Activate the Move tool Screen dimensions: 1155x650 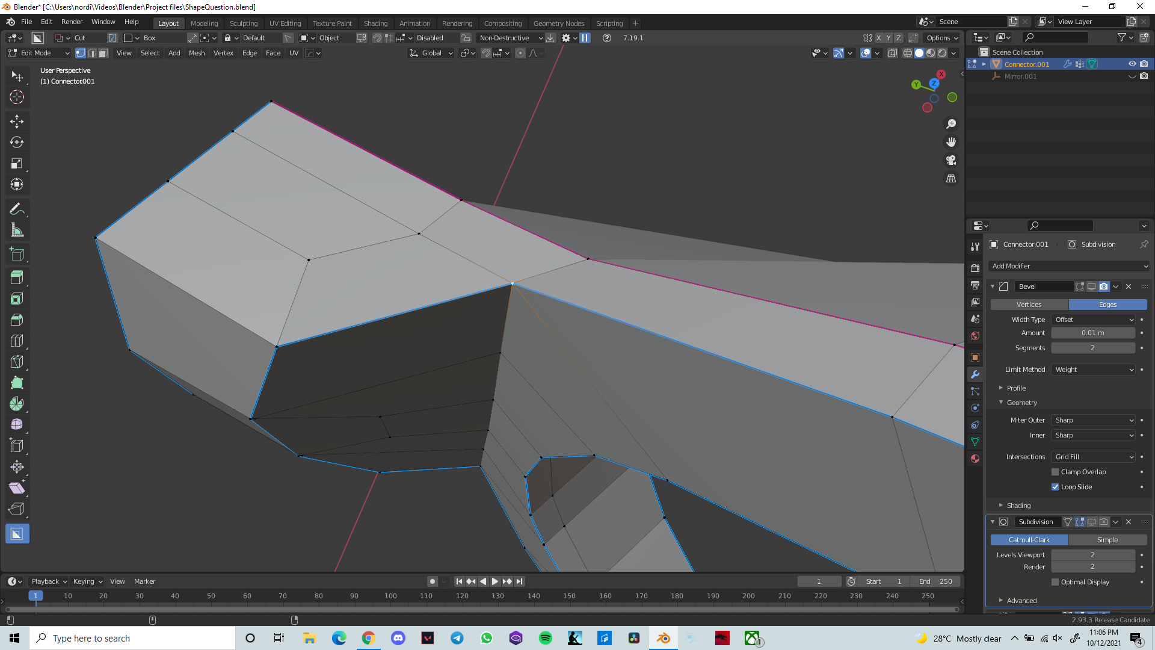click(x=17, y=122)
